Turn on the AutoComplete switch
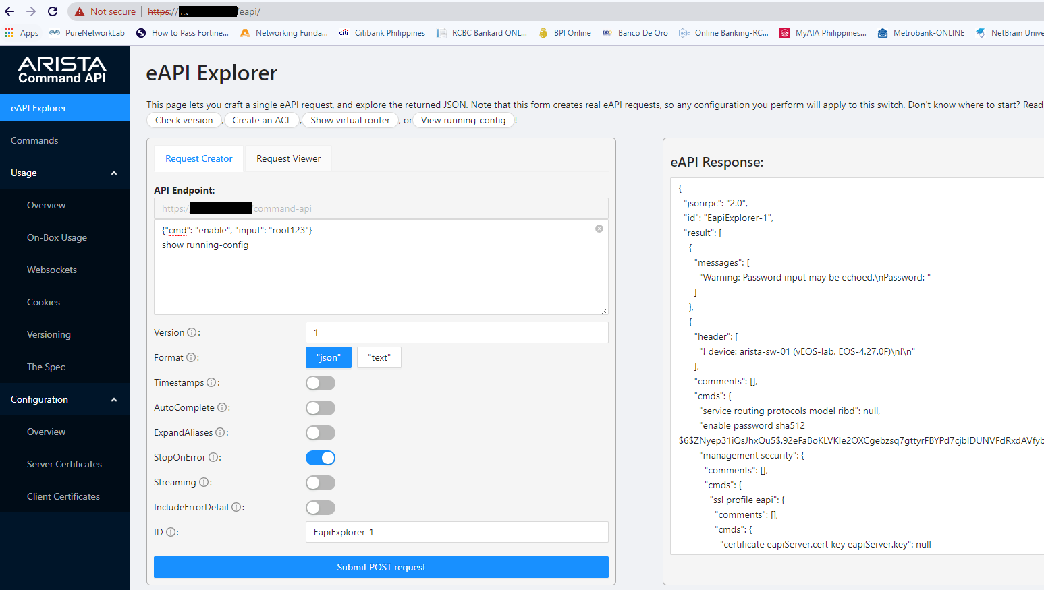Image resolution: width=1044 pixels, height=590 pixels. pyautogui.click(x=321, y=408)
